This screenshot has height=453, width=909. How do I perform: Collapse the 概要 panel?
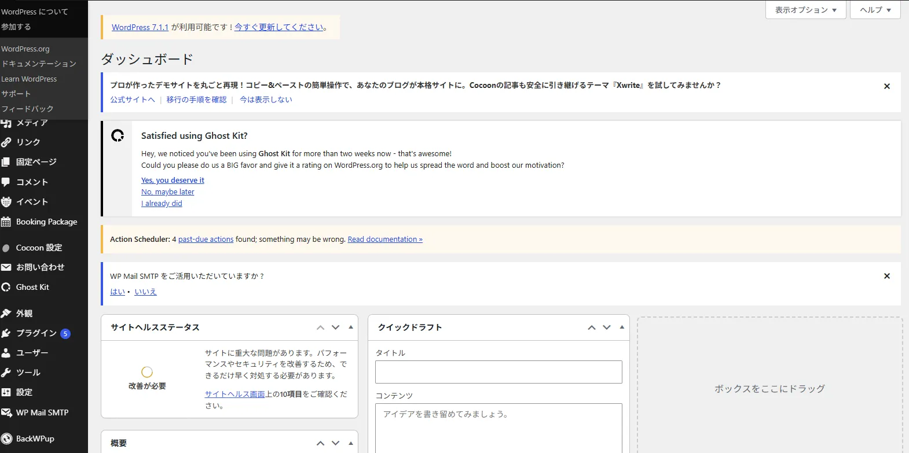pos(351,443)
